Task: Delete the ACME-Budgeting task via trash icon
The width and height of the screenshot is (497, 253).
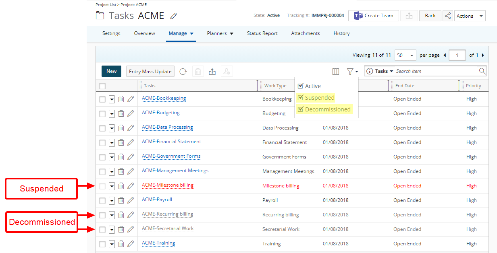Action: [x=121, y=113]
